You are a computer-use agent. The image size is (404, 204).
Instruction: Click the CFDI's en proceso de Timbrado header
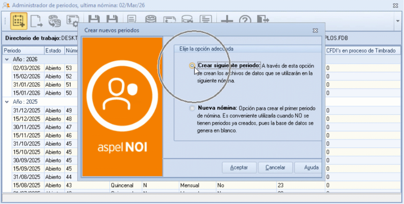pyautogui.click(x=363, y=51)
